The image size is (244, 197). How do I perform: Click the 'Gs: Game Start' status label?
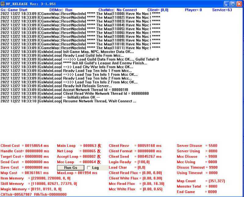14,10
